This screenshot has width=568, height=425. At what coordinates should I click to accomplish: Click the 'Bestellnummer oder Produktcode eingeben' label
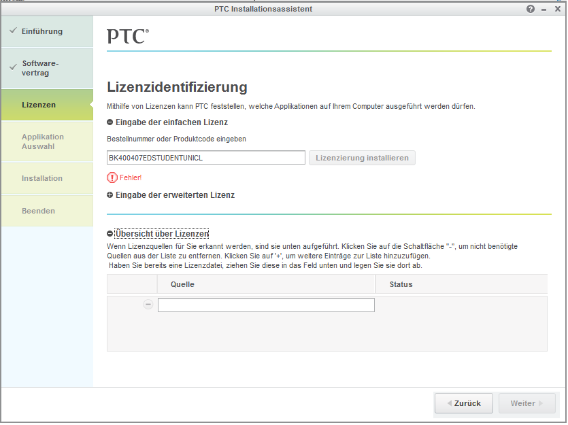[x=176, y=139]
